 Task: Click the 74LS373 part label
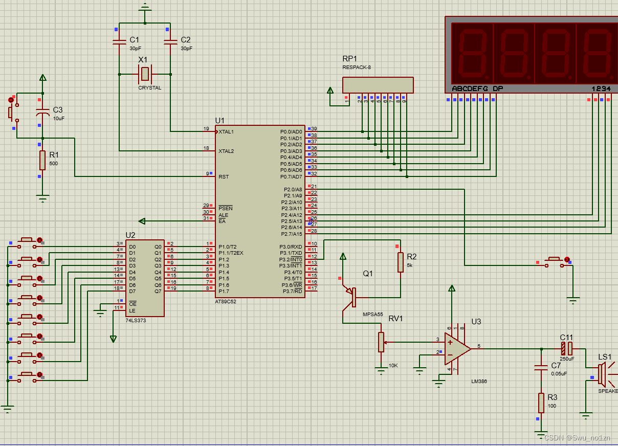coord(135,320)
